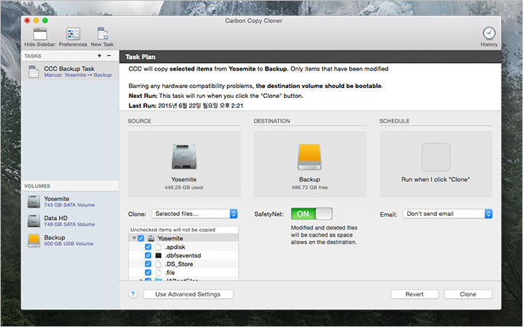This screenshot has width=523, height=327.
Task: Click the TASKS sidebar header
Action: pyautogui.click(x=33, y=56)
